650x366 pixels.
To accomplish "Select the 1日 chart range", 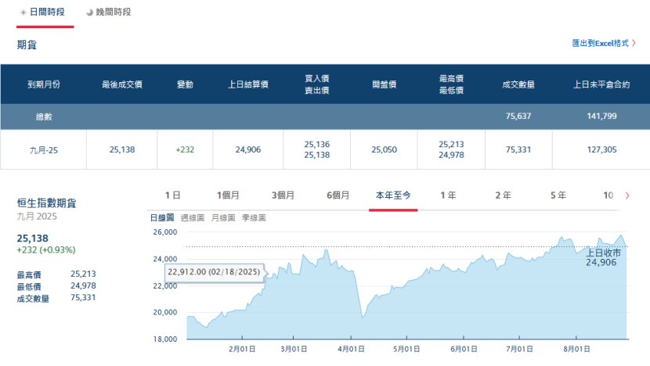I will (x=173, y=195).
